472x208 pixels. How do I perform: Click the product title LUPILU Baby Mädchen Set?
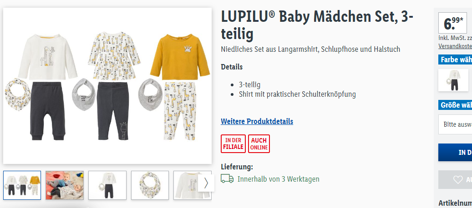pos(317,25)
